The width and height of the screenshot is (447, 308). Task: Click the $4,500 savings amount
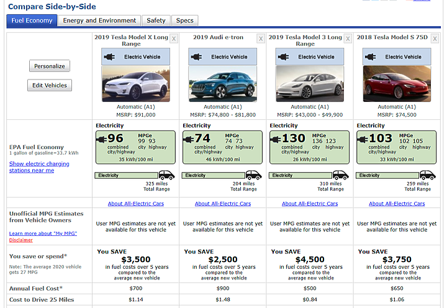[x=310, y=260]
